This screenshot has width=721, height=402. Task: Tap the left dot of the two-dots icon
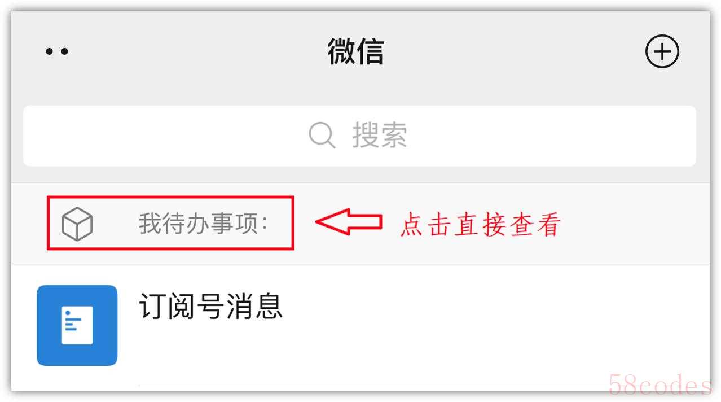click(50, 51)
